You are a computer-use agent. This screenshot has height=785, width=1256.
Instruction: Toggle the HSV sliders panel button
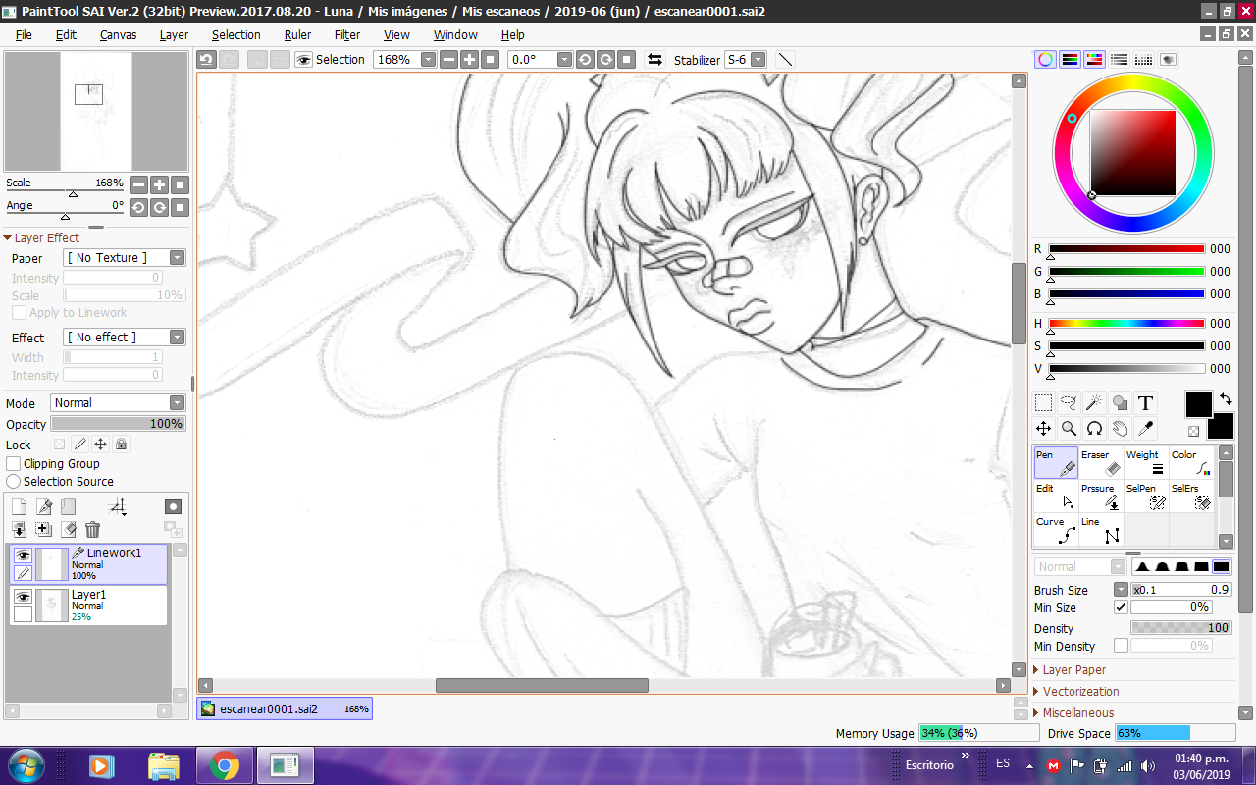(x=1095, y=60)
